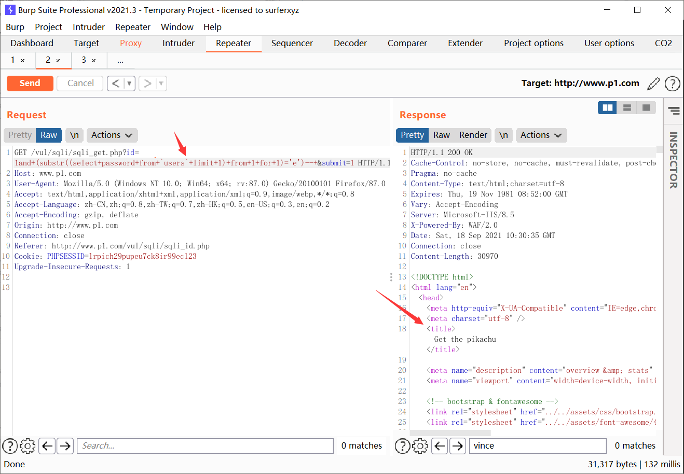Open the new Repeater tab '...' option
Screen dimensions: 684x474
tap(120, 61)
